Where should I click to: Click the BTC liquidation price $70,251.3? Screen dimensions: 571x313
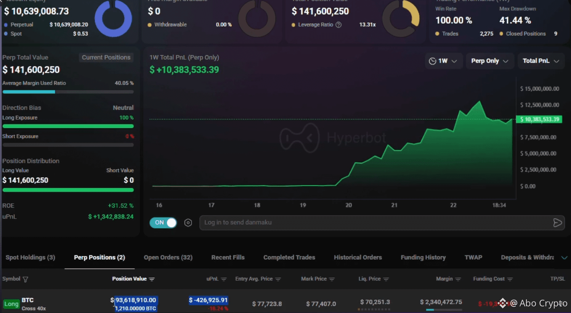tap(375, 302)
